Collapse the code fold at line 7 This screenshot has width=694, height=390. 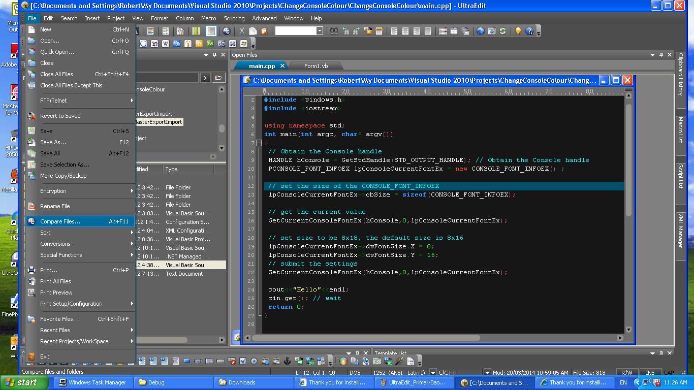(259, 143)
